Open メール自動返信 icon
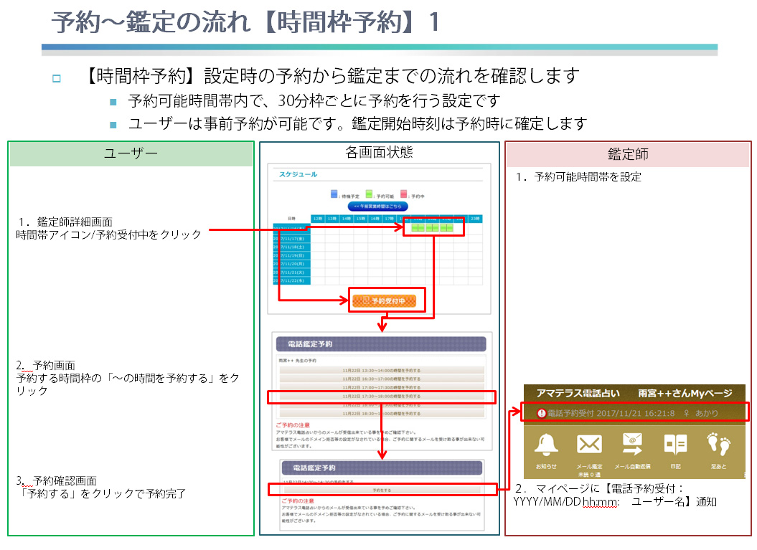 click(x=632, y=445)
